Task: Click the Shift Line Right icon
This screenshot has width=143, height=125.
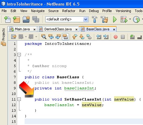Action: click(x=106, y=37)
